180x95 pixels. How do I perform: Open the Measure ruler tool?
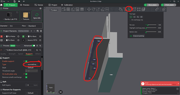[157, 9]
